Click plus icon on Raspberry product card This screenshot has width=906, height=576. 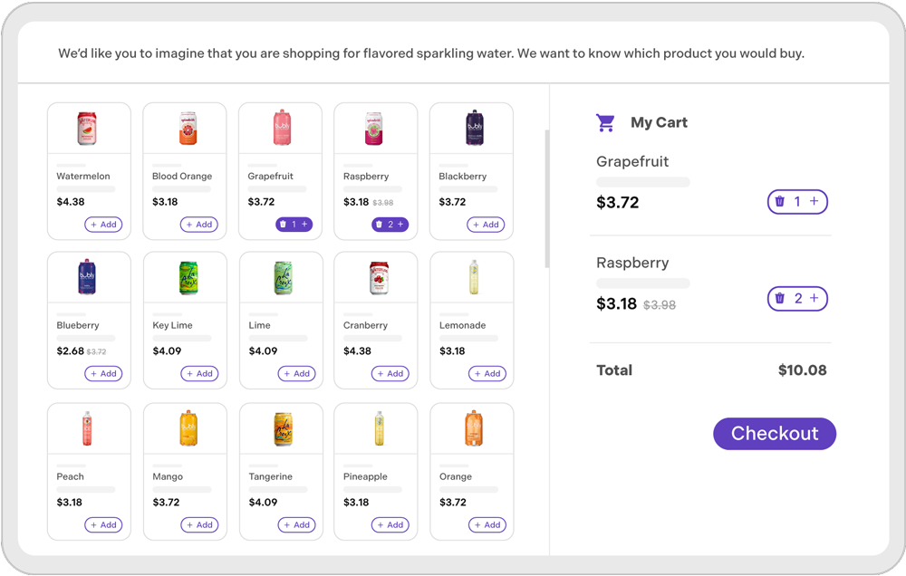(400, 225)
